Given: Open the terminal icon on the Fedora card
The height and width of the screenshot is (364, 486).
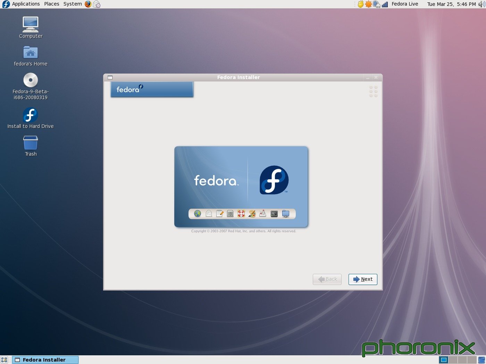Looking at the screenshot, I should [274, 214].
